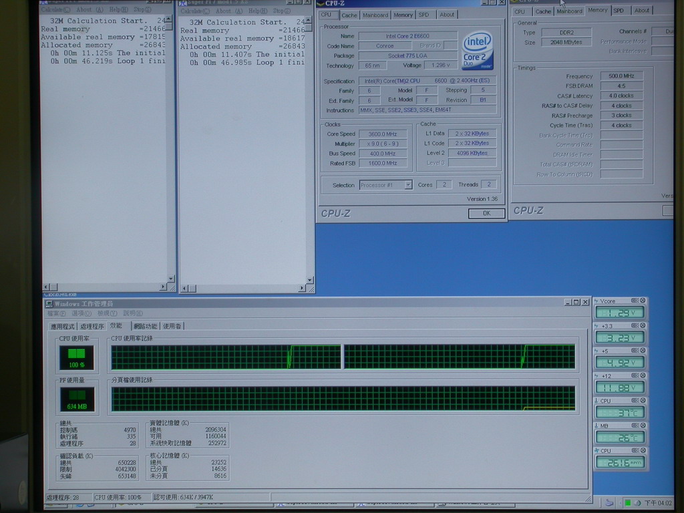Click the CPU temperature gauge showing 37°C
This screenshot has width=684, height=513.
[x=620, y=412]
